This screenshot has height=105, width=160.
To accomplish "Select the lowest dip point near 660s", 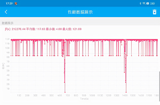I will point(65,92).
